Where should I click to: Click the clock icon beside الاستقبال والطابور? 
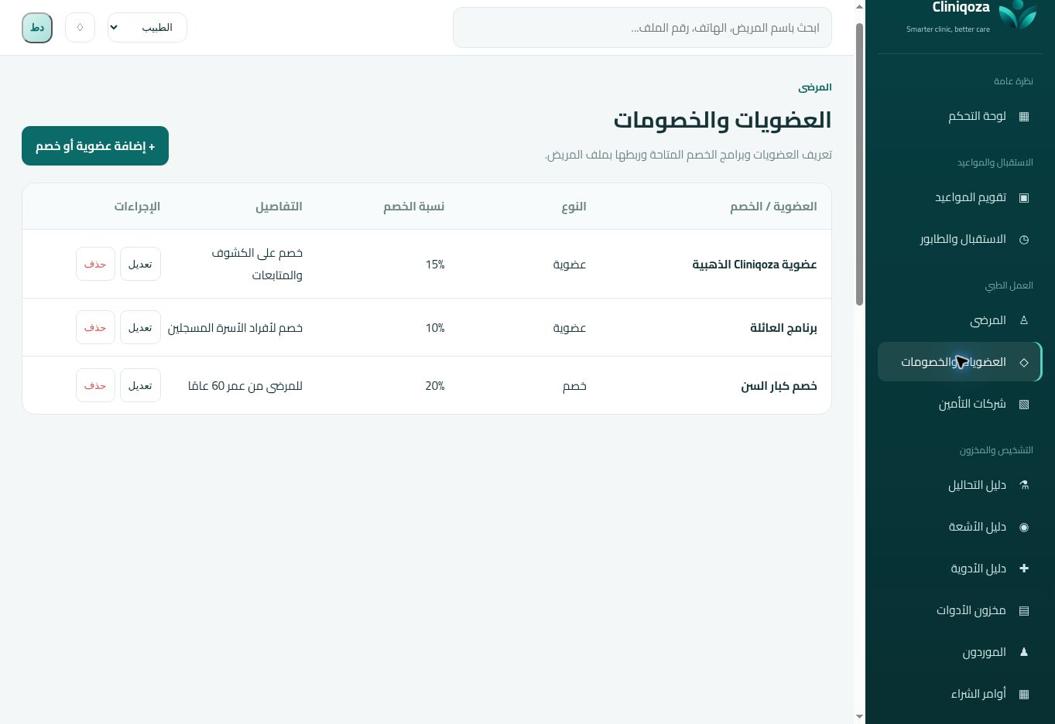coord(1024,239)
